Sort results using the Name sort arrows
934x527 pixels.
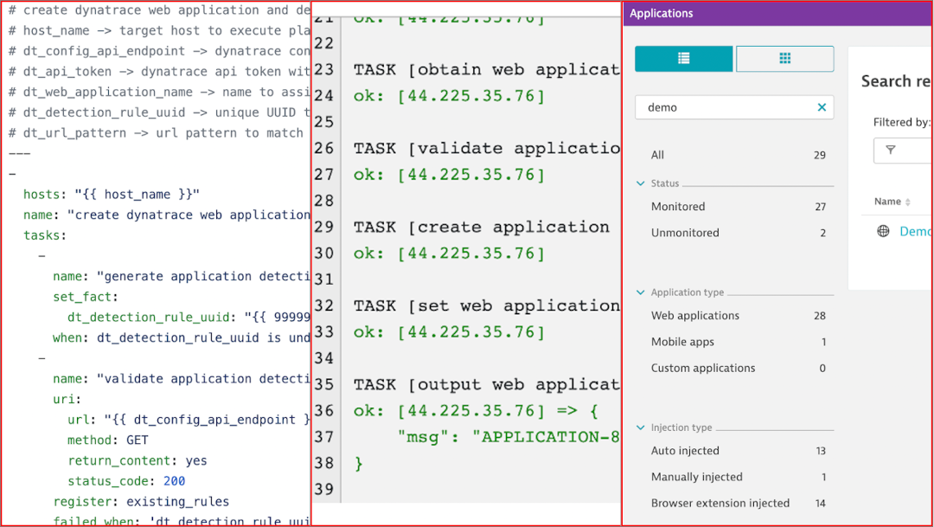coord(906,201)
